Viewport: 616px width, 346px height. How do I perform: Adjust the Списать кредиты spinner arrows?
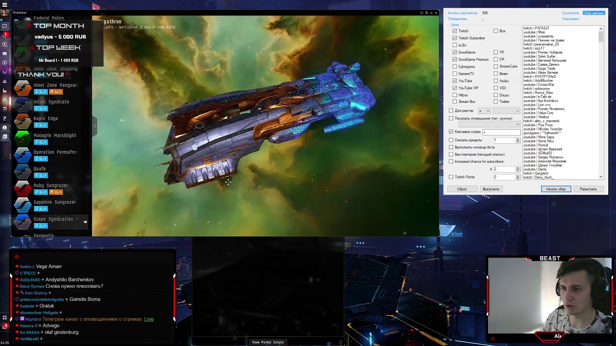518,140
